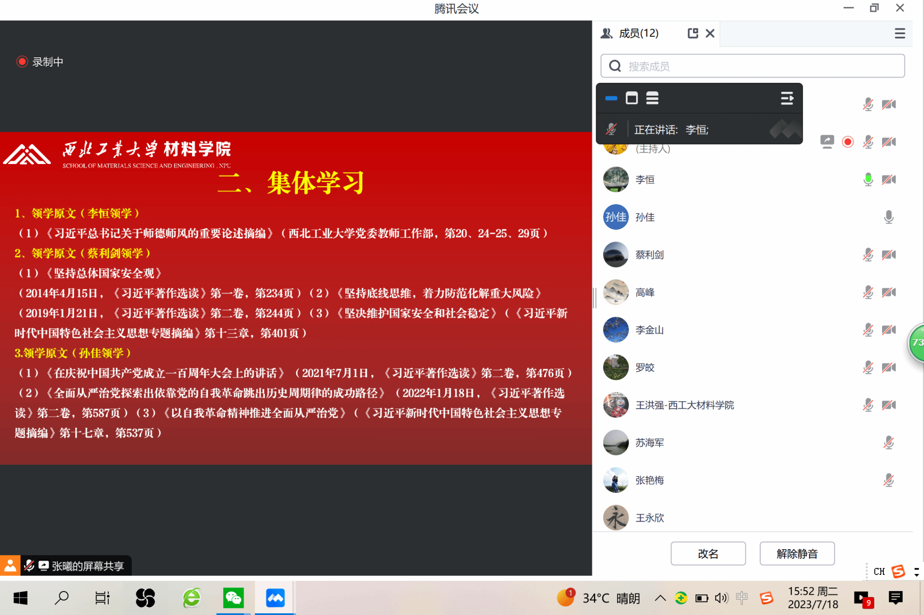The height and width of the screenshot is (615, 924).
Task: Click the host's red recording indicator icon
Action: click(848, 142)
